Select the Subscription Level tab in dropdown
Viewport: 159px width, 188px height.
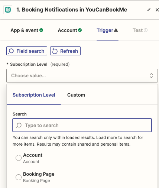34,95
